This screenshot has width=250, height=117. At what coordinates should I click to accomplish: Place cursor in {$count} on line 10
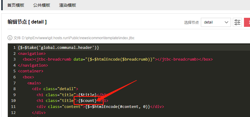(x=87, y=101)
